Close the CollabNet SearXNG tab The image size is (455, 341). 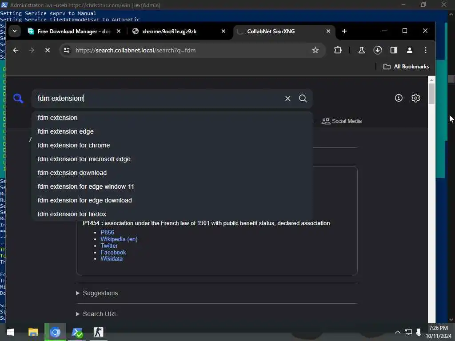tap(328, 31)
